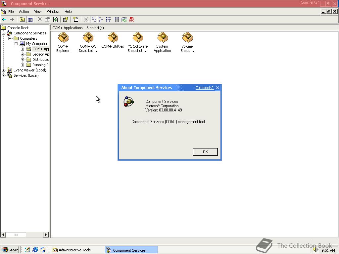The width and height of the screenshot is (339, 254).
Task: Click the Component Services title bar icon
Action: pyautogui.click(x=4, y=3)
